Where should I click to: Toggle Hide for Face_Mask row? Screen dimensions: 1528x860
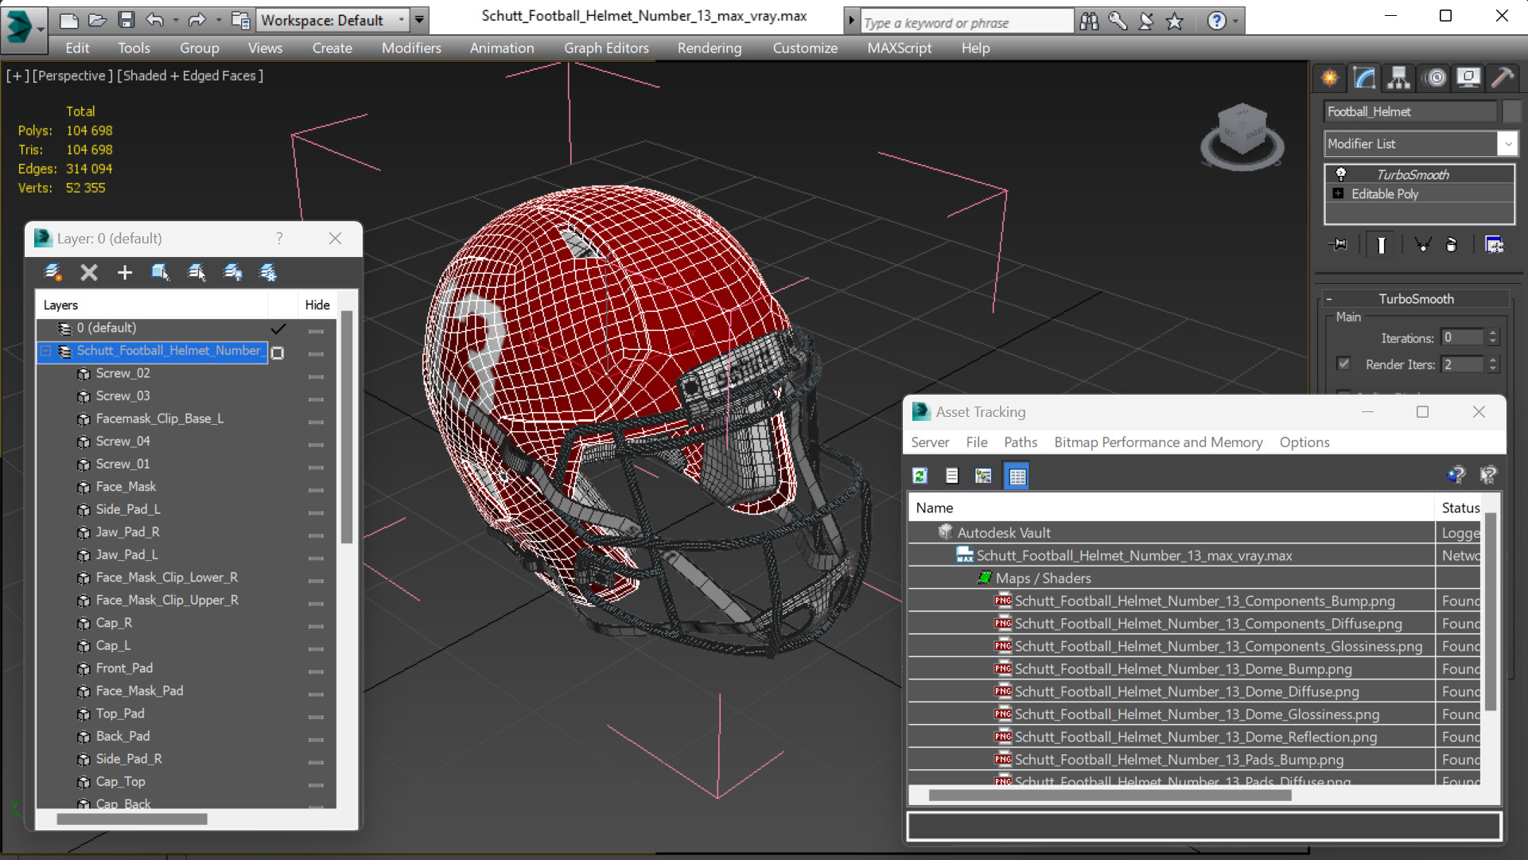pyautogui.click(x=317, y=488)
